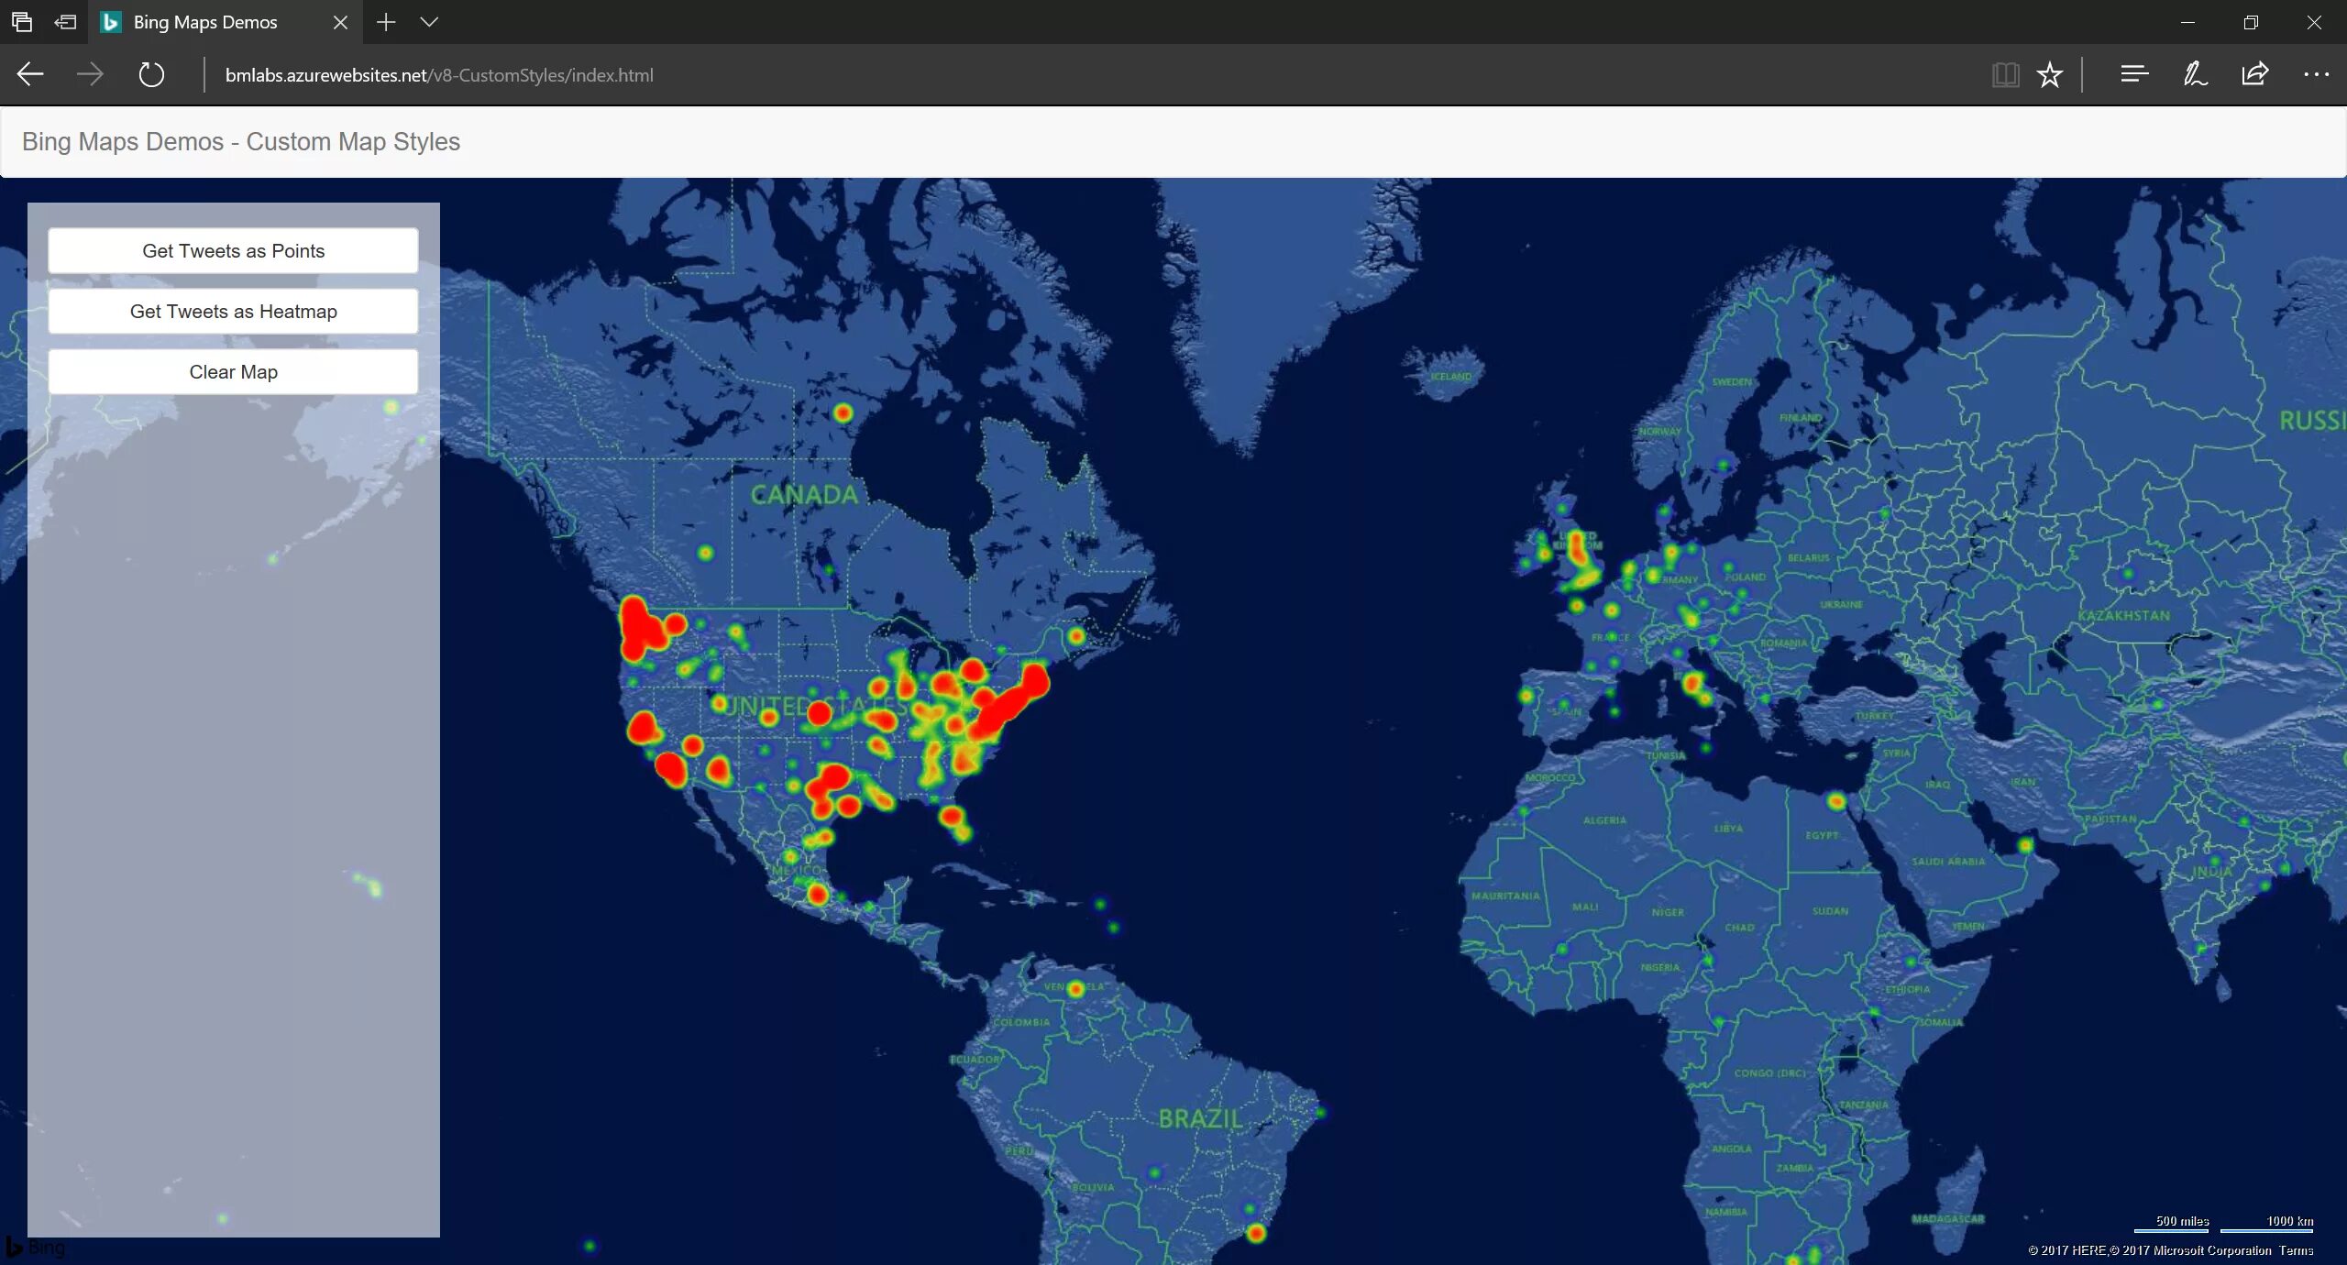The image size is (2347, 1265).
Task: Click the 1000 km scale bar
Action: click(2267, 1223)
